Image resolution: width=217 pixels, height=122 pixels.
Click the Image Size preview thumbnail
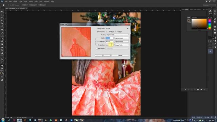click(76, 42)
